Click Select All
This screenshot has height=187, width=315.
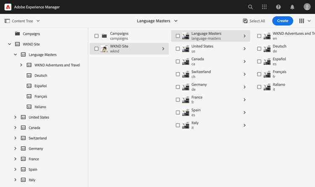click(254, 21)
